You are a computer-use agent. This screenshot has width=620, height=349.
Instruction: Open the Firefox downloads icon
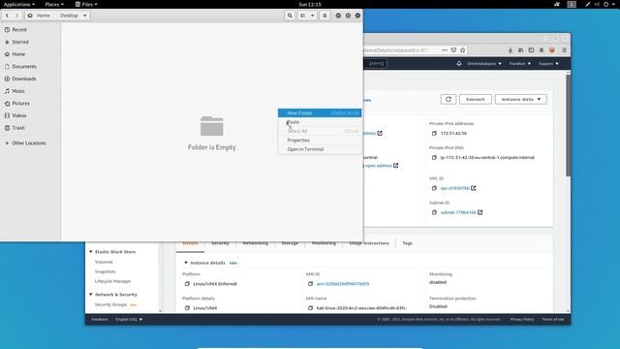(x=511, y=50)
